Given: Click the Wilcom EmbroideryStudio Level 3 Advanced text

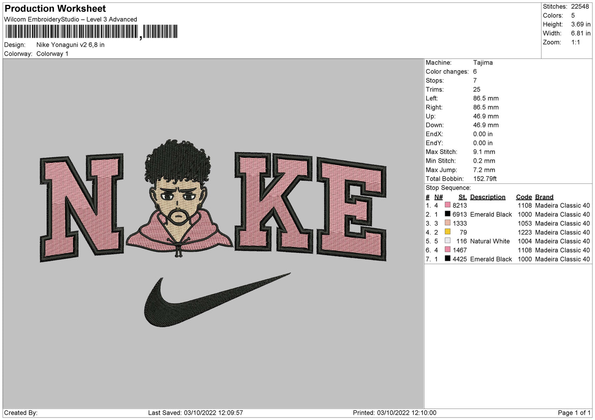Looking at the screenshot, I should click(70, 19).
